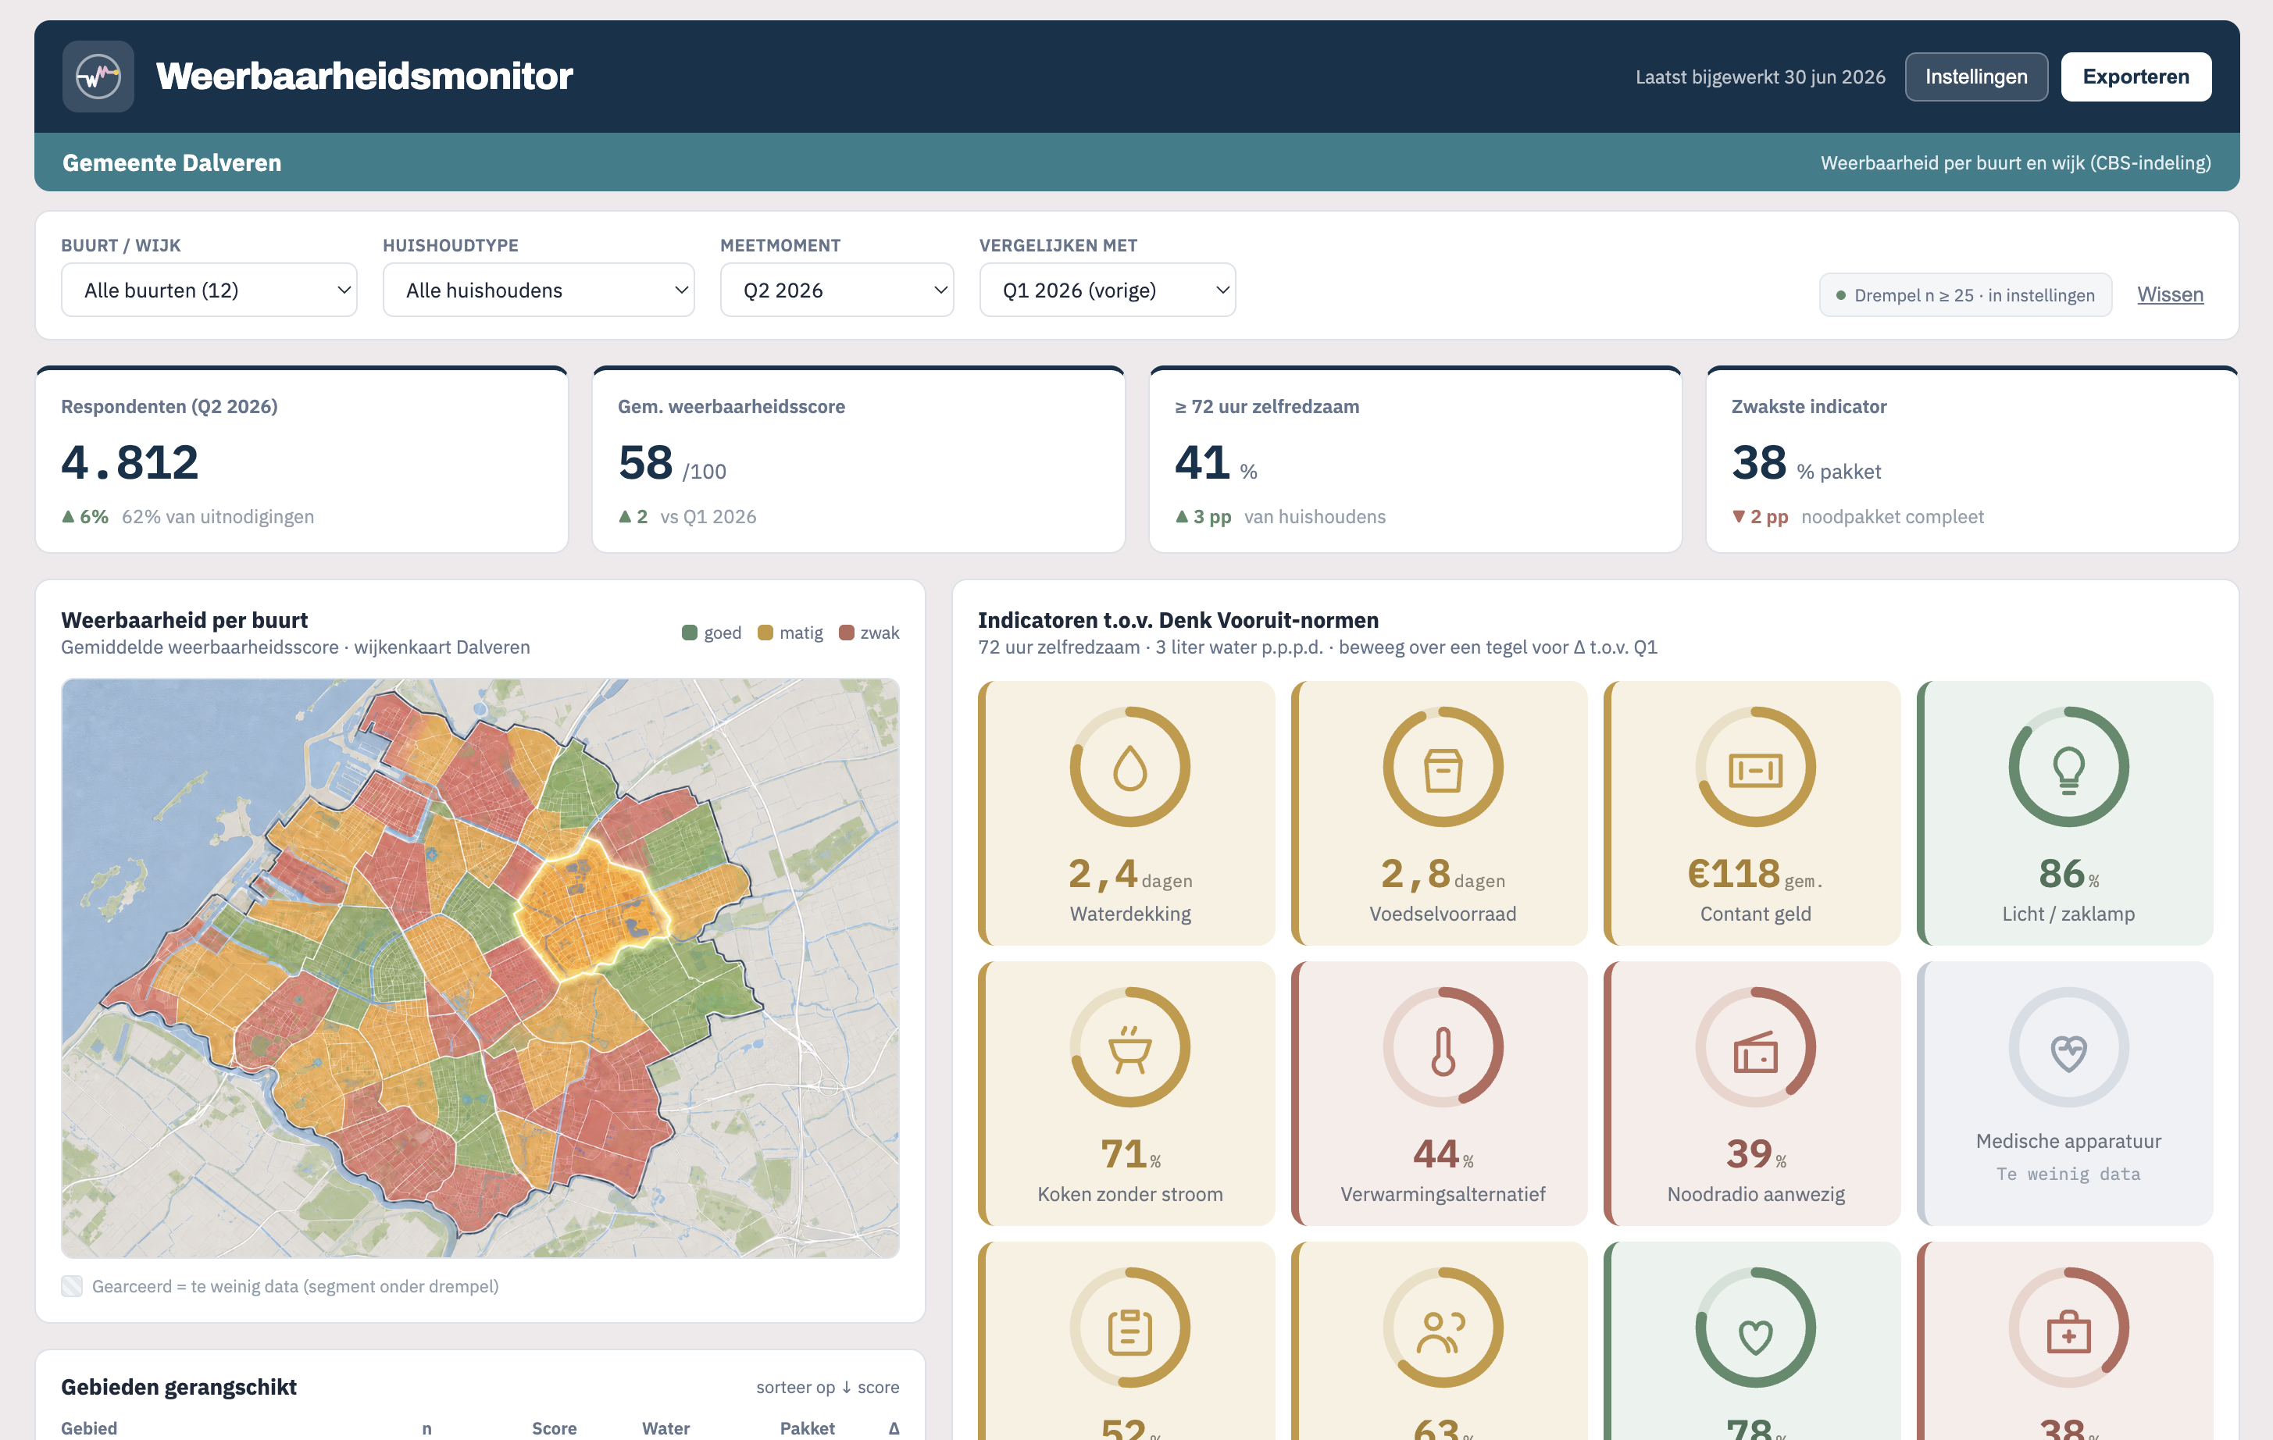Click the banknote icon on Contant geld tile

(x=1755, y=770)
